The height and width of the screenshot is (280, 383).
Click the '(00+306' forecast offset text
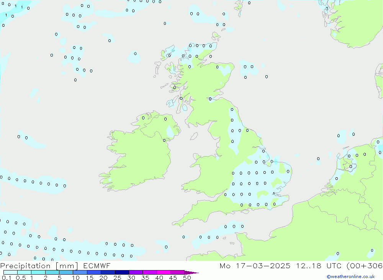click(x=365, y=265)
